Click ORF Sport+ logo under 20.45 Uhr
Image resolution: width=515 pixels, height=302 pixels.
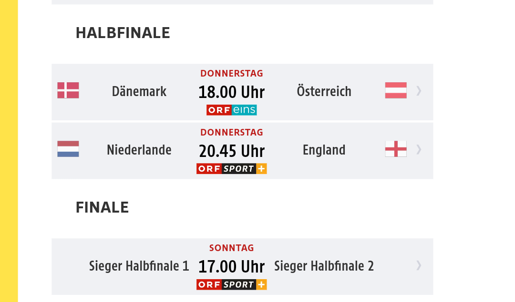[x=232, y=169]
